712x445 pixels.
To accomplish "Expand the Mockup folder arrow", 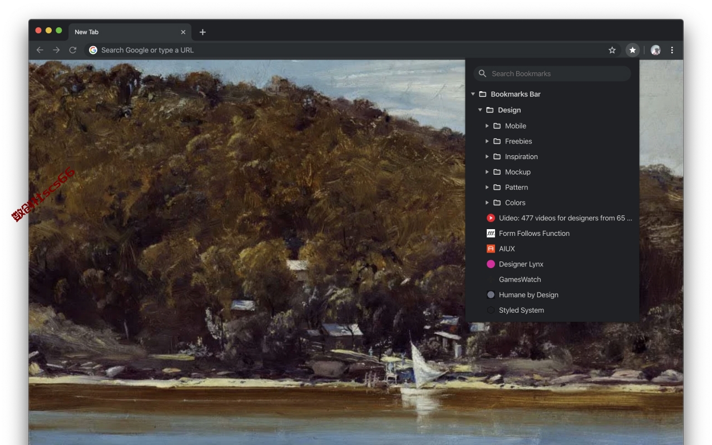I will click(x=487, y=172).
